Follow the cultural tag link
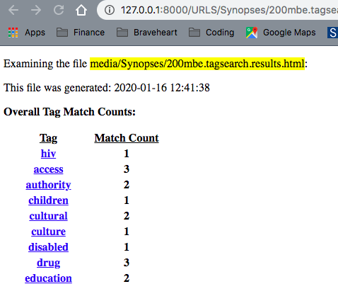Viewport: 338px width, 284px height. (48, 216)
